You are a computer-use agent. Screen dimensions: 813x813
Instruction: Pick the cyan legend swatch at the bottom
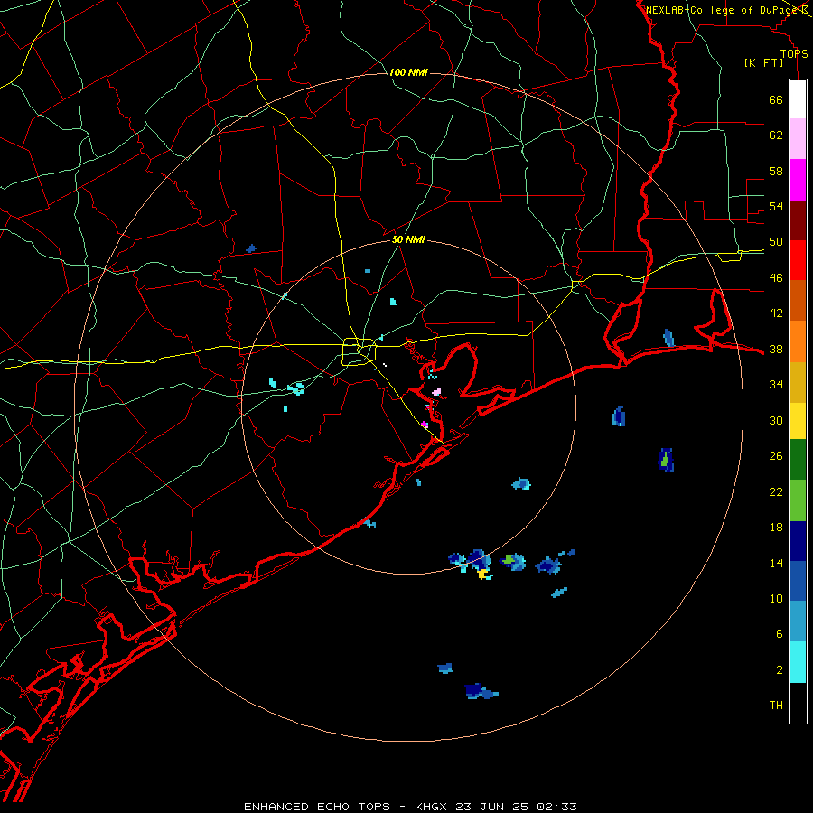798,662
